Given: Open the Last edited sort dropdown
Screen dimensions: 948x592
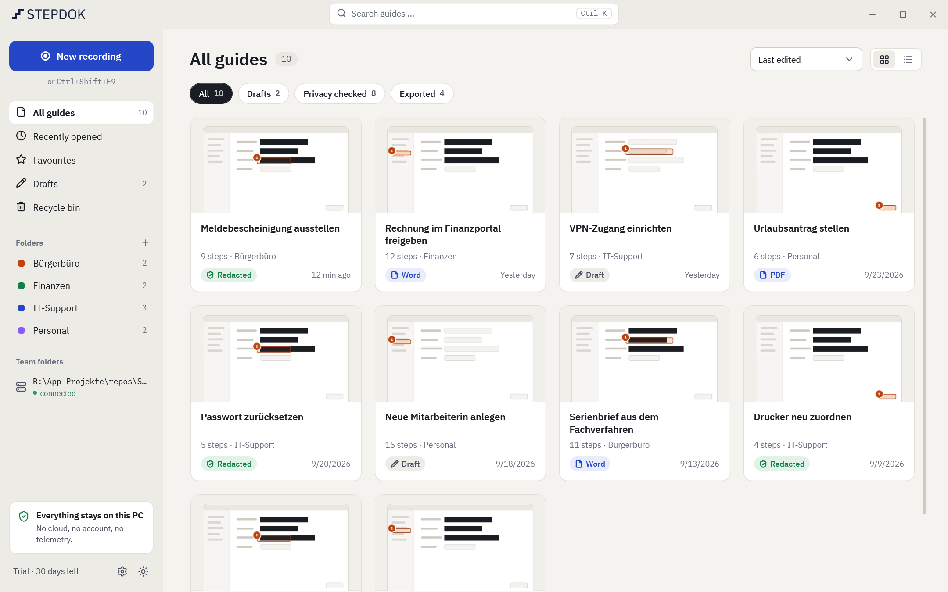Looking at the screenshot, I should tap(806, 59).
